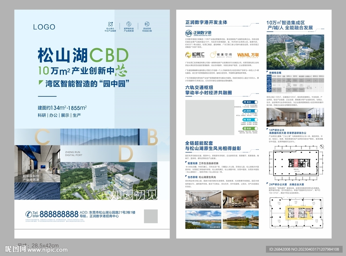Click the 1#产研办公大厦 subheading
Viewport: 346px width, 256px height.
pos(276,130)
